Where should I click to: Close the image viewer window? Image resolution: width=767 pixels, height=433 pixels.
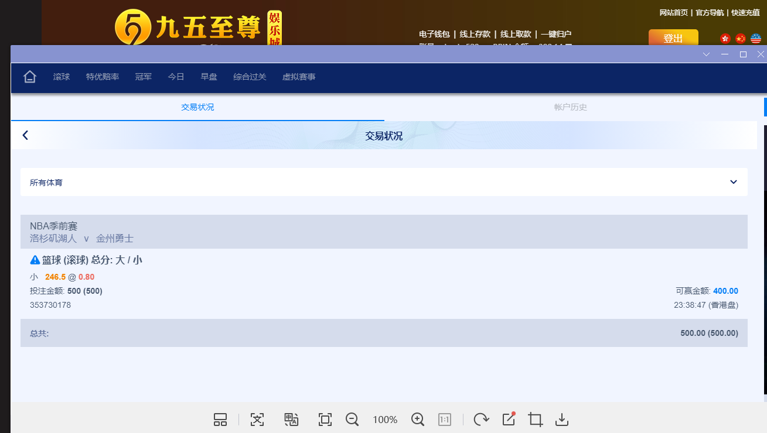click(761, 54)
